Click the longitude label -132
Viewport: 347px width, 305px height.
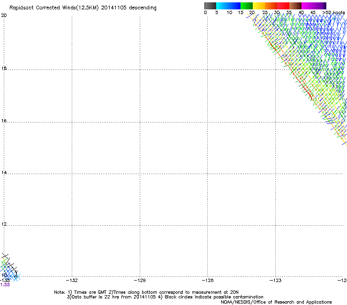click(x=72, y=281)
